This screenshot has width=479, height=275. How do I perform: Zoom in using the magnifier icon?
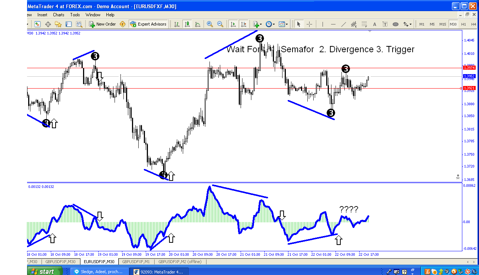tap(209, 24)
